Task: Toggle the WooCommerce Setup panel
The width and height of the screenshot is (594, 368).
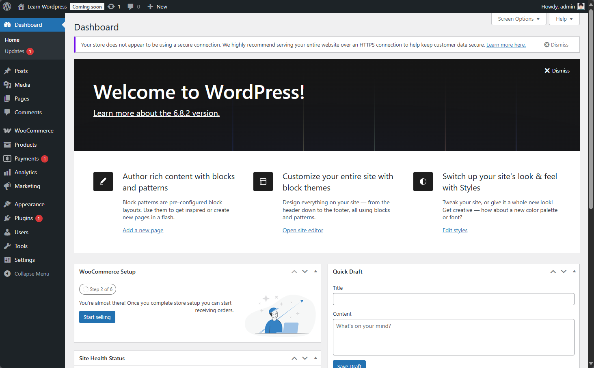Action: point(315,272)
